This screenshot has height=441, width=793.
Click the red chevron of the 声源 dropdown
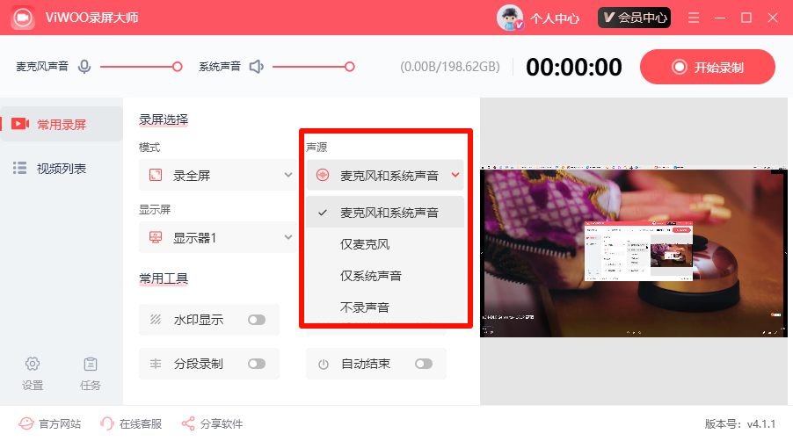(455, 175)
